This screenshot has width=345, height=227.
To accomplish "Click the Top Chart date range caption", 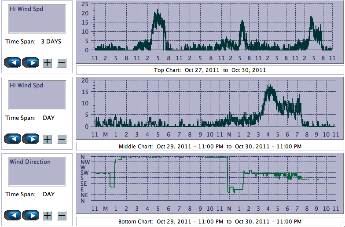I will pos(210,70).
